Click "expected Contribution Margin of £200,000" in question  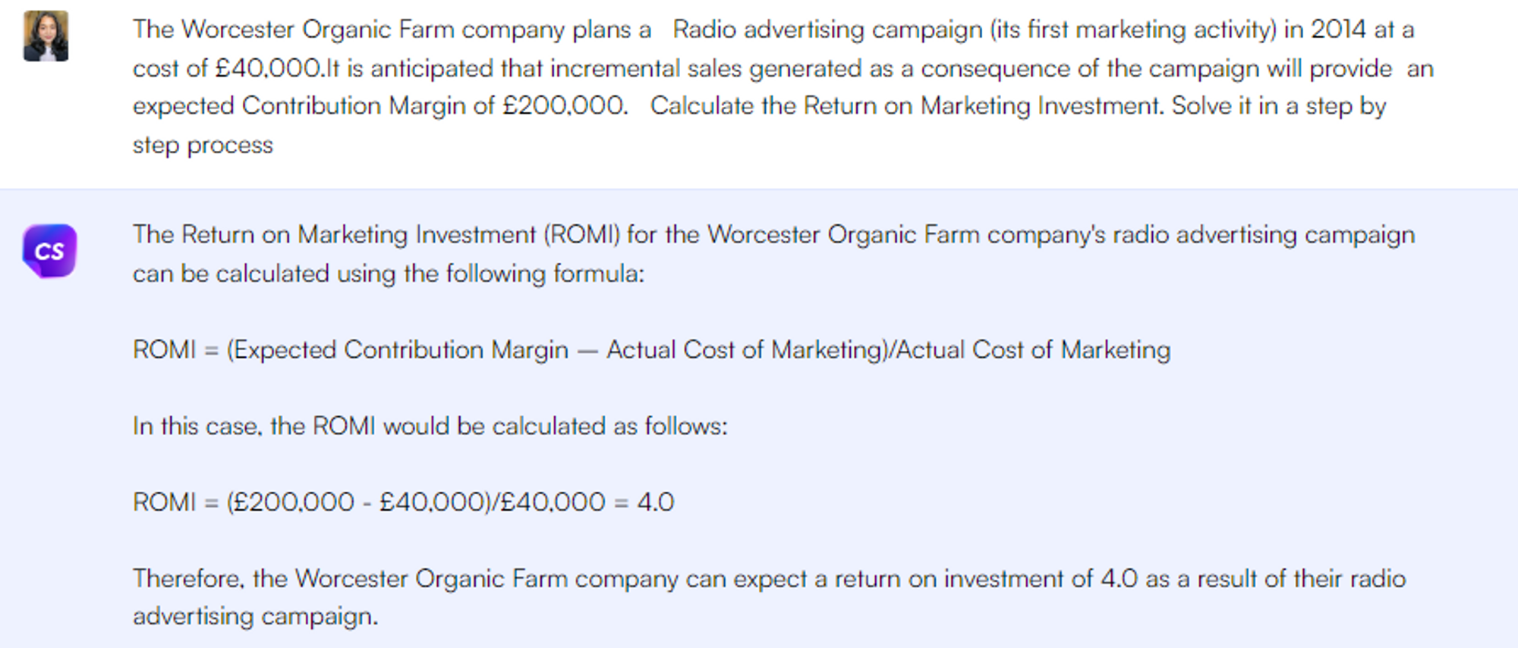click(379, 106)
